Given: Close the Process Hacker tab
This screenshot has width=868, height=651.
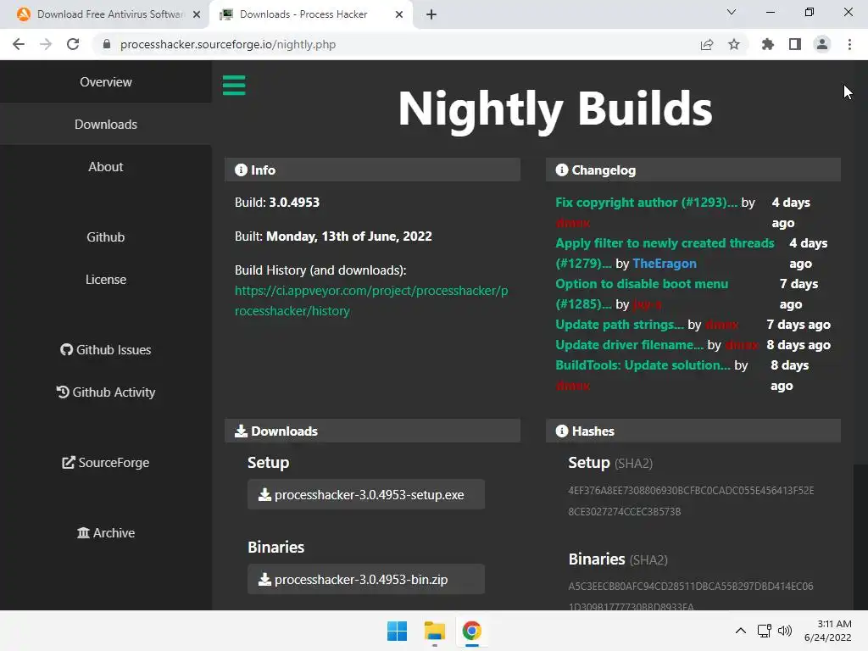Looking at the screenshot, I should click(399, 14).
